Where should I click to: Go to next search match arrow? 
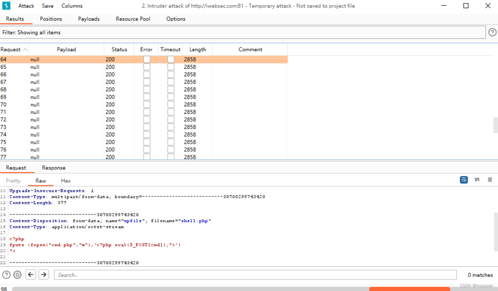44,275
